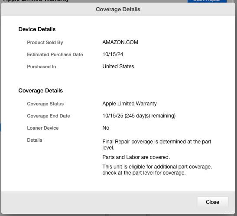The image size is (237, 216).
Task: Select the 10/15/24 purchase date value
Action: point(113,54)
